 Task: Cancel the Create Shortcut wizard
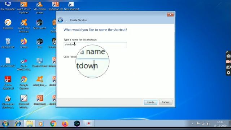(x=165, y=102)
